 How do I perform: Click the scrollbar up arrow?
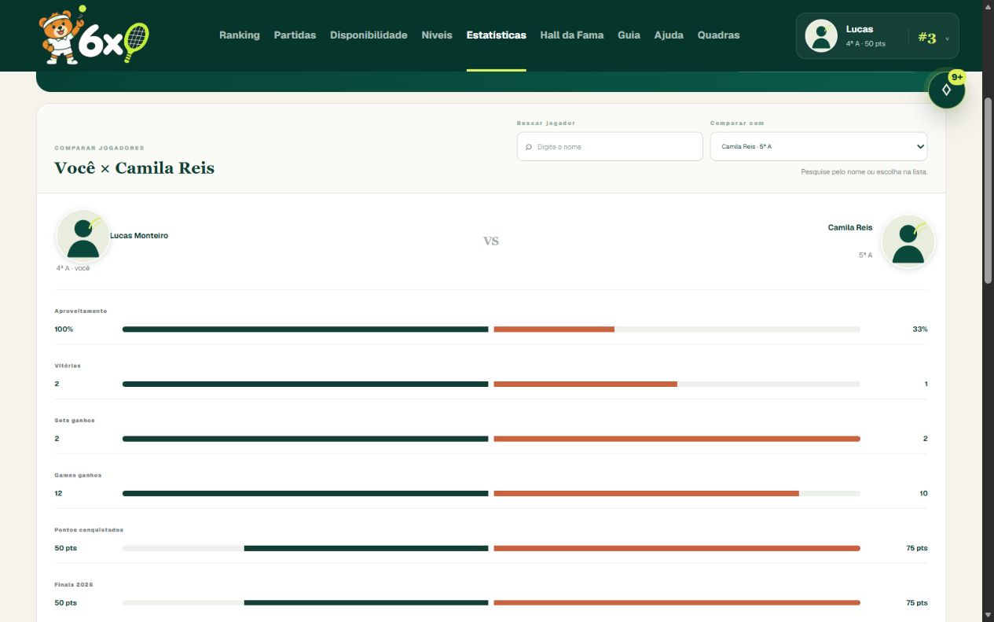[988, 7]
